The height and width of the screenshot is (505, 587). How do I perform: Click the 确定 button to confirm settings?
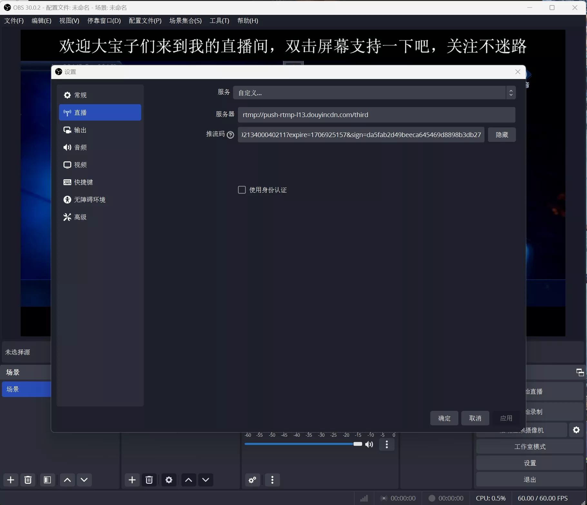444,418
